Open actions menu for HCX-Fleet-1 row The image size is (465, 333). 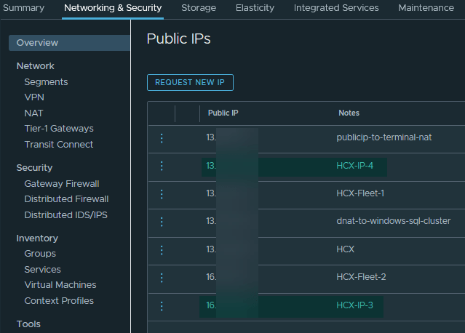point(162,193)
